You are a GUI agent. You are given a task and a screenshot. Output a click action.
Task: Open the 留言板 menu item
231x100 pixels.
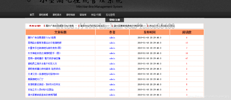coord(83,15)
